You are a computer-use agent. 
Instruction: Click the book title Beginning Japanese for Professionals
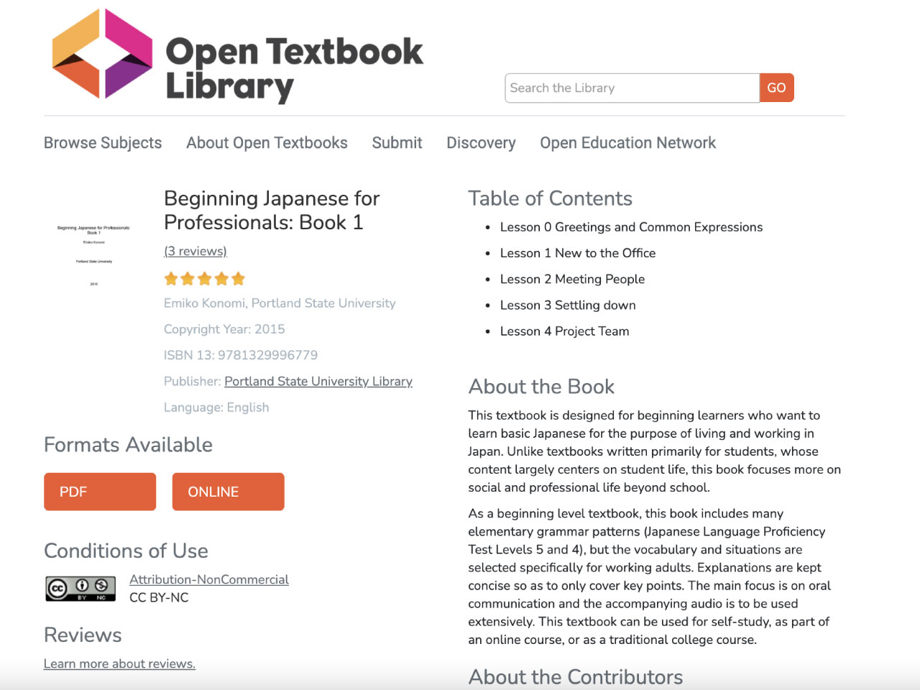pyautogui.click(x=272, y=210)
